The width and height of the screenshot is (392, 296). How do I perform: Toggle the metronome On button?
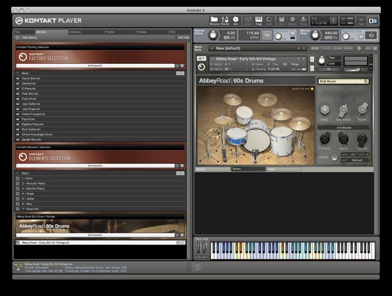pyautogui.click(x=292, y=33)
